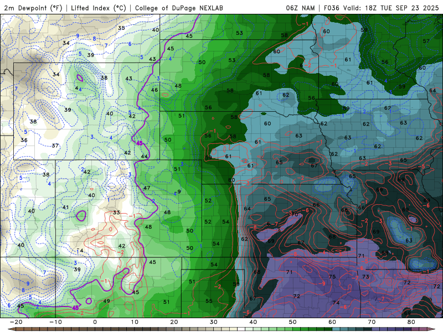The width and height of the screenshot is (443, 332).
Task: Click the "06Z NAM" model run label
Action: 300,8
